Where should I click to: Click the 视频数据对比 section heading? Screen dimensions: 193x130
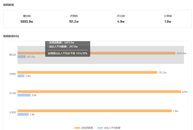coord(11,36)
